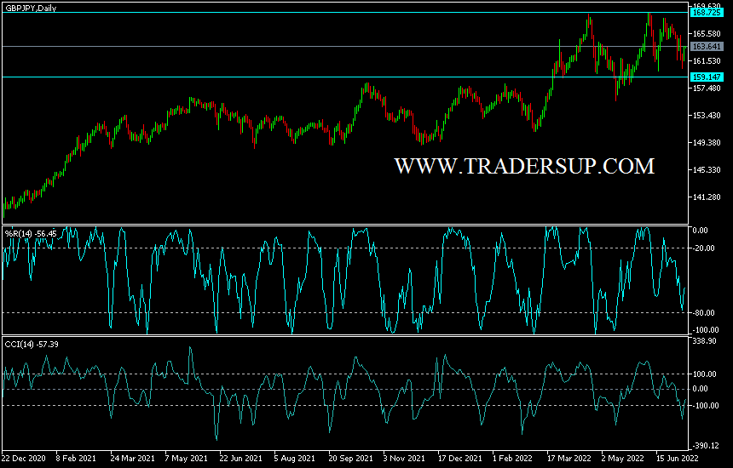Screen dimensions: 733x468
Task: Select the 2 May 2022 date label
Action: [623, 458]
